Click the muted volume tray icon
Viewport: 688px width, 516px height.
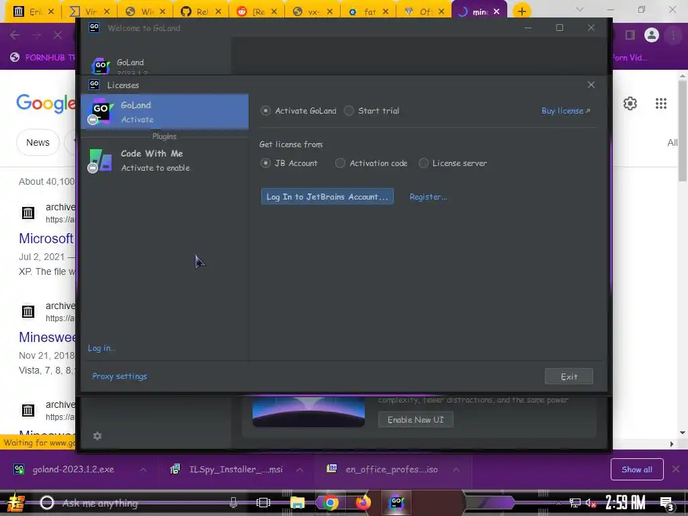tap(591, 503)
